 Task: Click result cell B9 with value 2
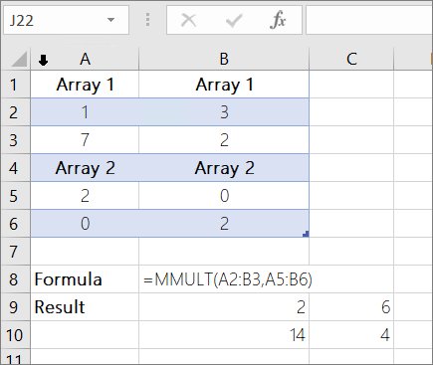click(x=224, y=307)
